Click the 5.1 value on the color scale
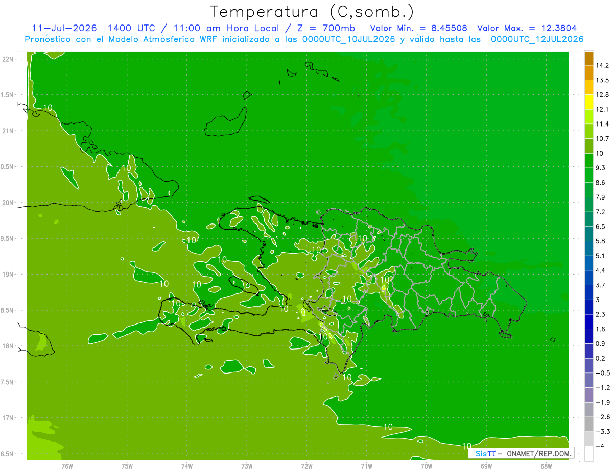 601,256
